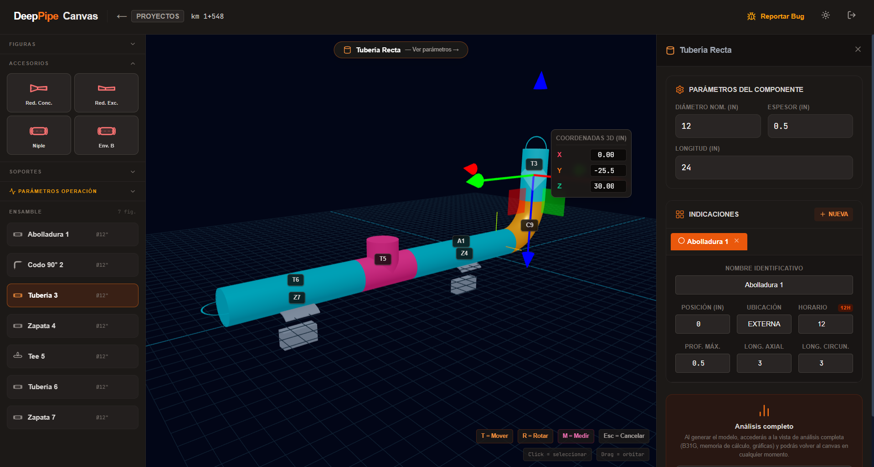Click the NOMBRE IDENTIFICATIVO field
Image resolution: width=874 pixels, height=467 pixels.
[x=764, y=285]
